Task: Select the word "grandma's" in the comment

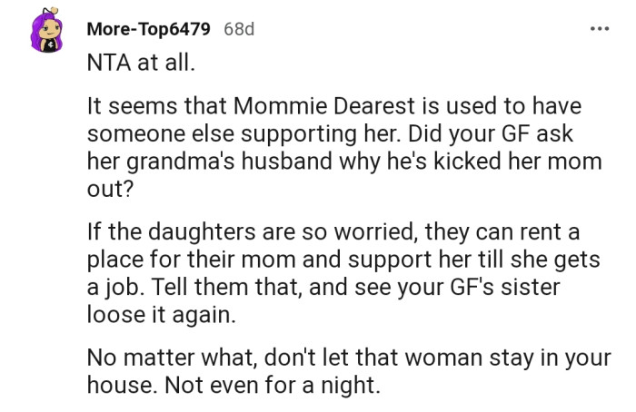Action: coord(181,162)
